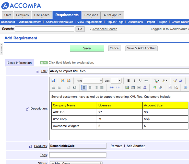The width and height of the screenshot is (189, 164).
Task: Apply italic formatting in the editor
Action: 135,81
